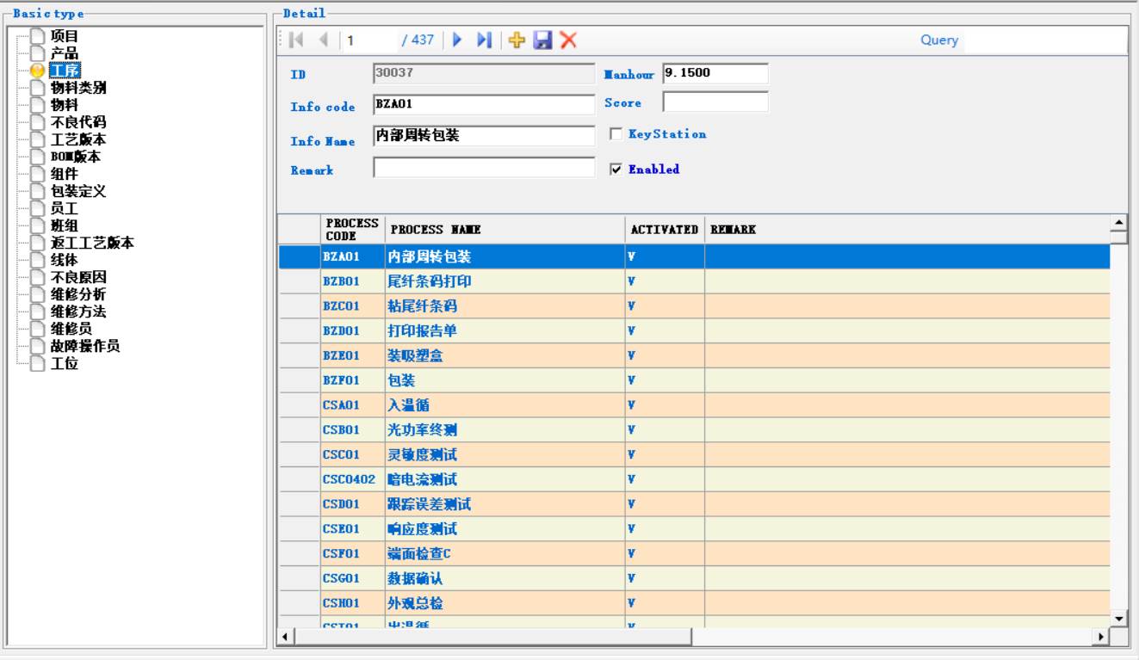Click the Manhour input field
1139x660 pixels.
[715, 73]
